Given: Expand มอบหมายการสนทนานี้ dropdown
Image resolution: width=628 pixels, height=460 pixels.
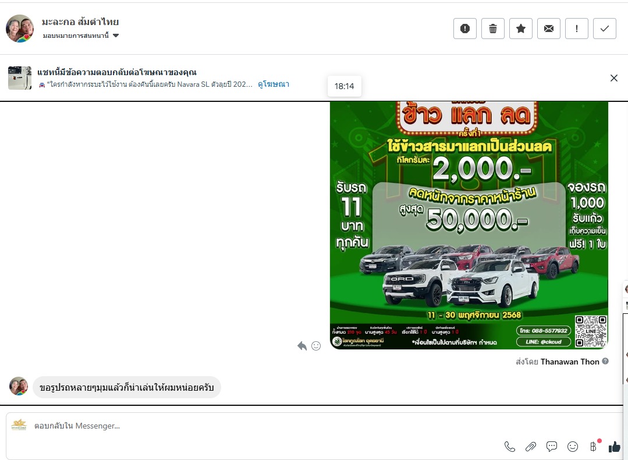Looking at the screenshot, I should 80,36.
